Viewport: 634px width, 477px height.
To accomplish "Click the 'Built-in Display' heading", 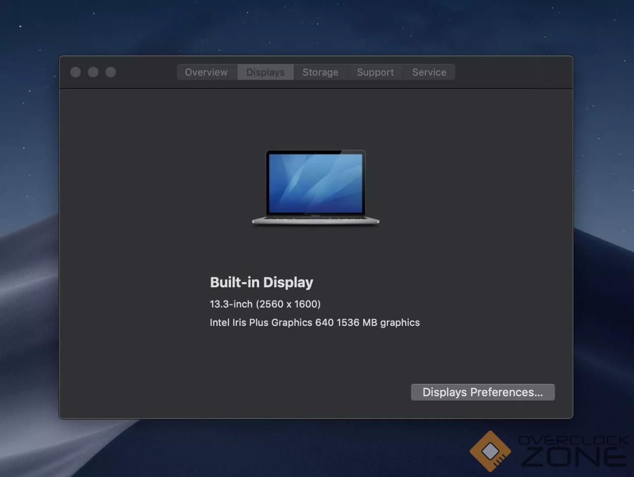I will click(262, 282).
